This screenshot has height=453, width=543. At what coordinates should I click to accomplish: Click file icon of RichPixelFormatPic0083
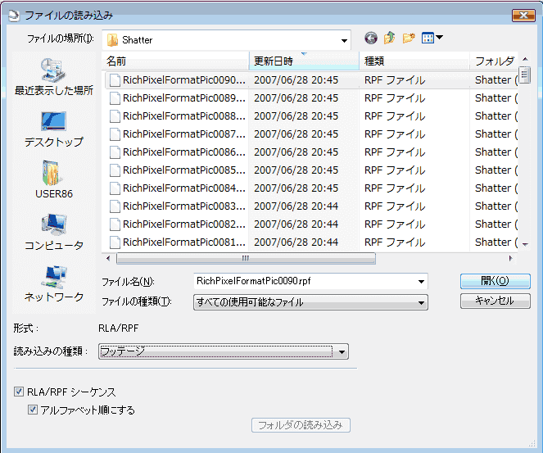tap(115, 206)
